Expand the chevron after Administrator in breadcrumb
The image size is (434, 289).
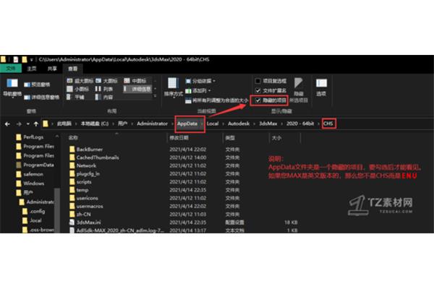[172, 124]
